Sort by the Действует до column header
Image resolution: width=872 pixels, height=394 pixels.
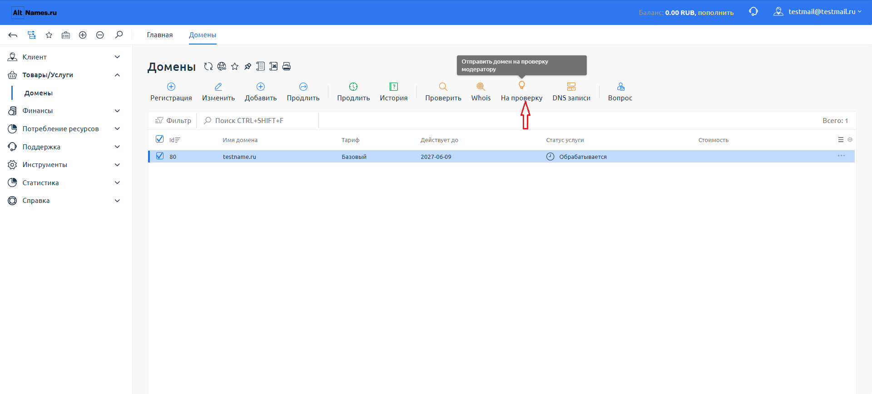tap(439, 140)
